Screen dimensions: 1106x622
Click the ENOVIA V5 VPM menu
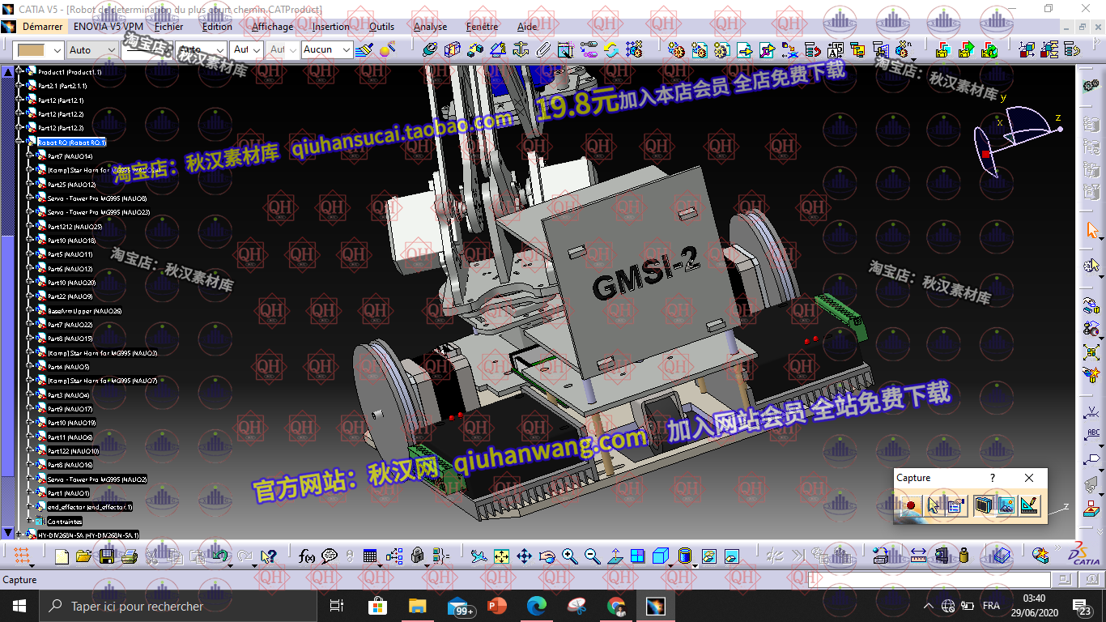(x=108, y=27)
